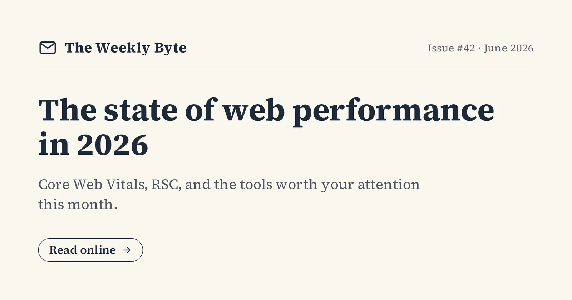
Task: Click the word "of" in the headline
Action: click(x=200, y=110)
